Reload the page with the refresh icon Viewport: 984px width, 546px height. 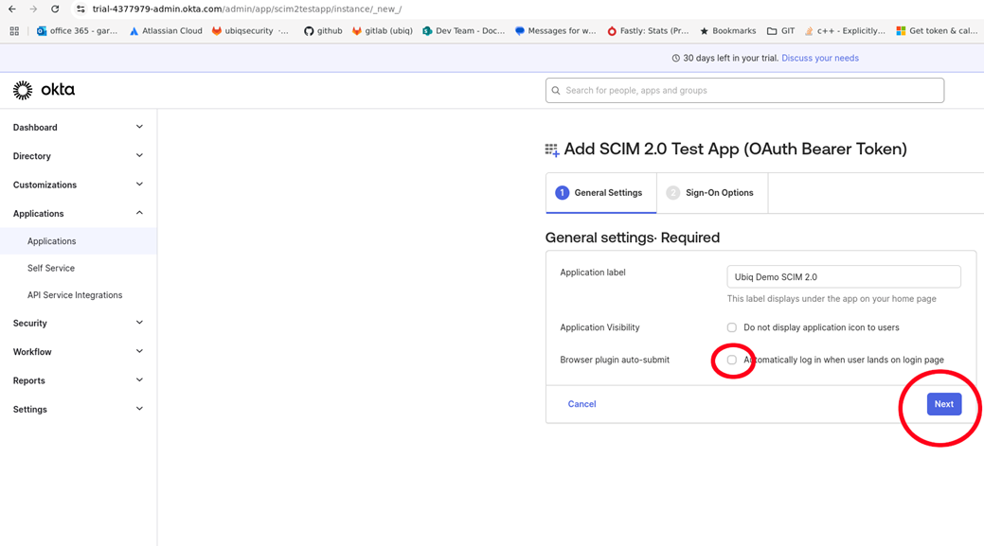(x=55, y=9)
